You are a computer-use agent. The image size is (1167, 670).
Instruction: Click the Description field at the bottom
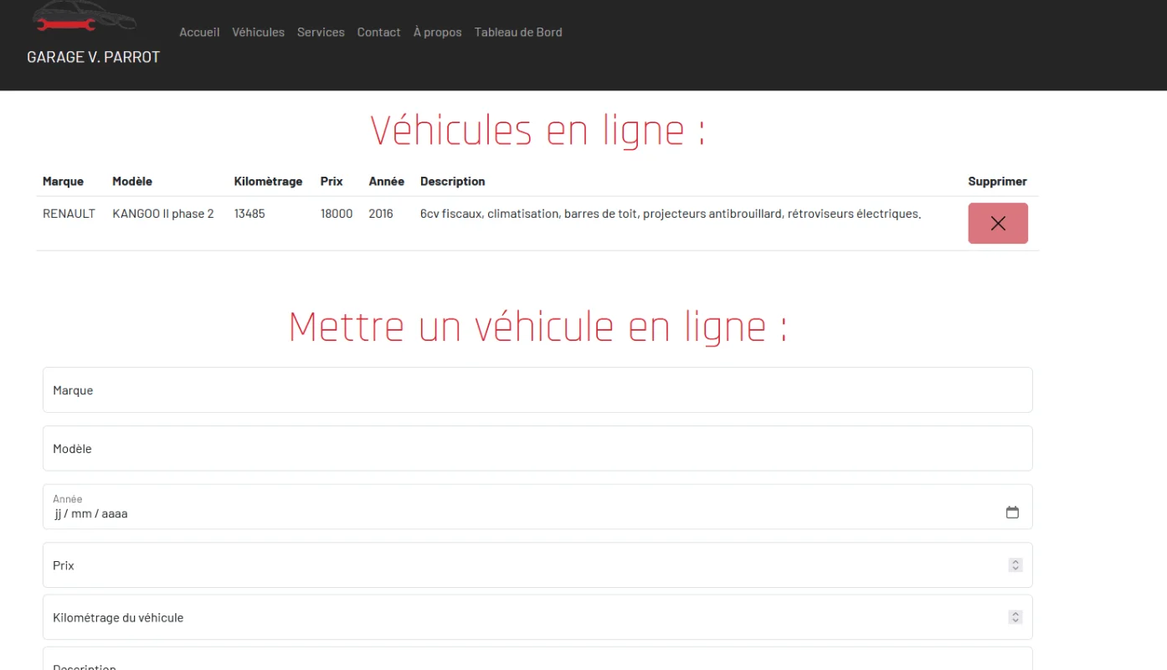coord(537,662)
